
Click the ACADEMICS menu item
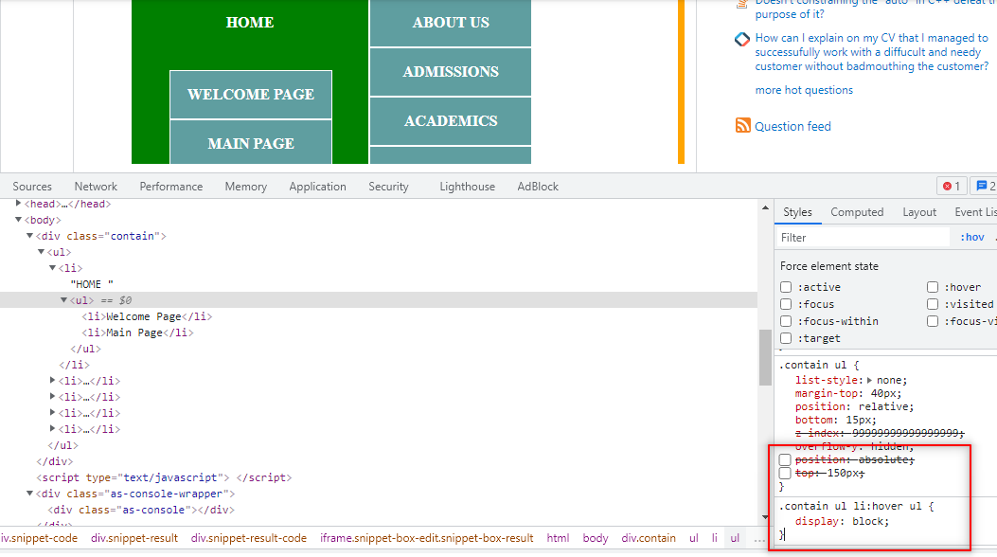click(x=450, y=121)
